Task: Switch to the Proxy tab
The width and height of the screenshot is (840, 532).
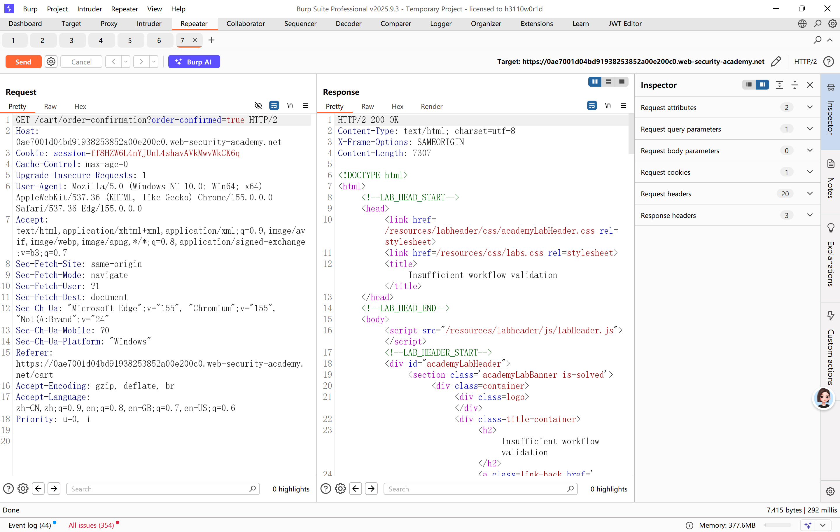Action: point(109,23)
